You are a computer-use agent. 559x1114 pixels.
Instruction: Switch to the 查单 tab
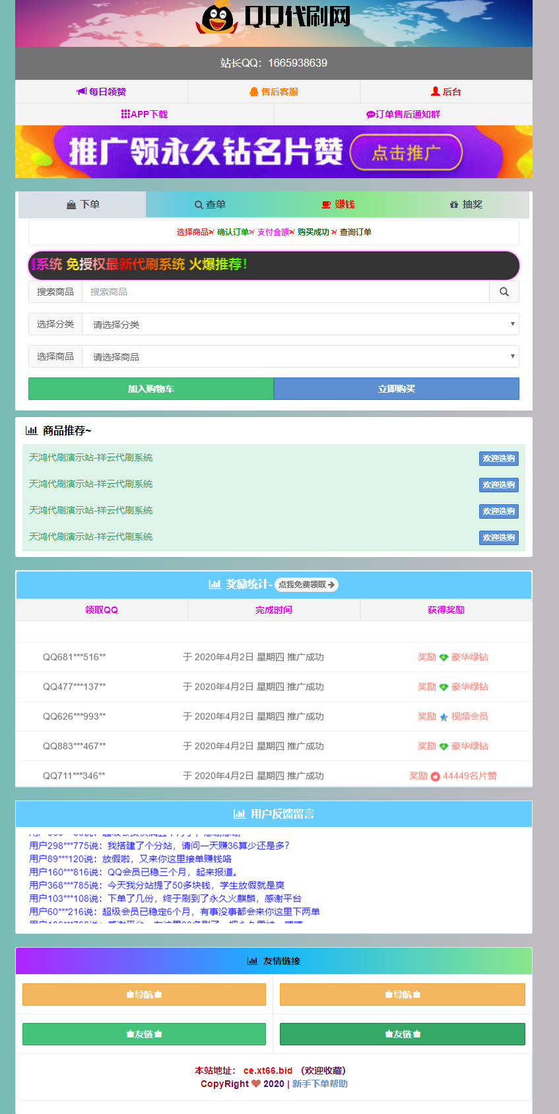point(210,205)
